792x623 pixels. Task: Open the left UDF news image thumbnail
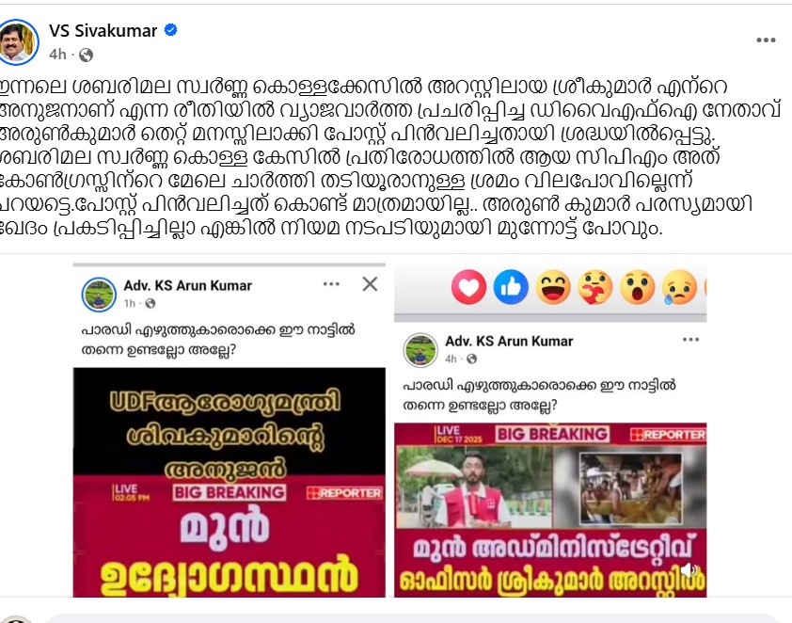click(230, 483)
